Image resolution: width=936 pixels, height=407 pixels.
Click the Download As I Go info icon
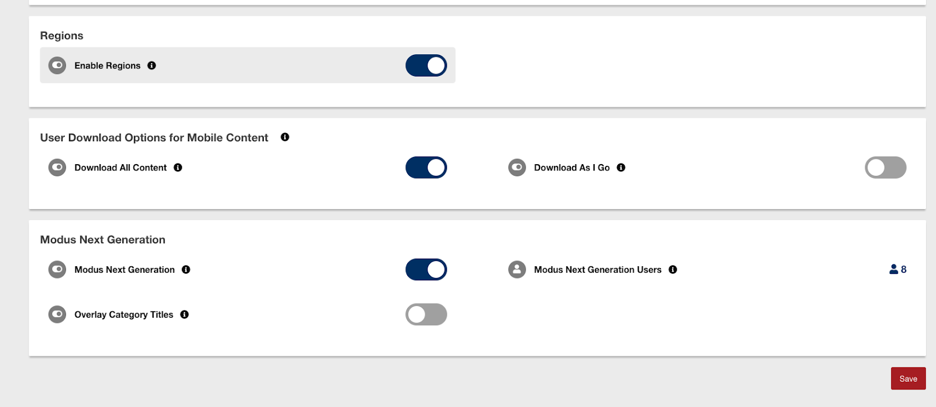pyautogui.click(x=621, y=168)
